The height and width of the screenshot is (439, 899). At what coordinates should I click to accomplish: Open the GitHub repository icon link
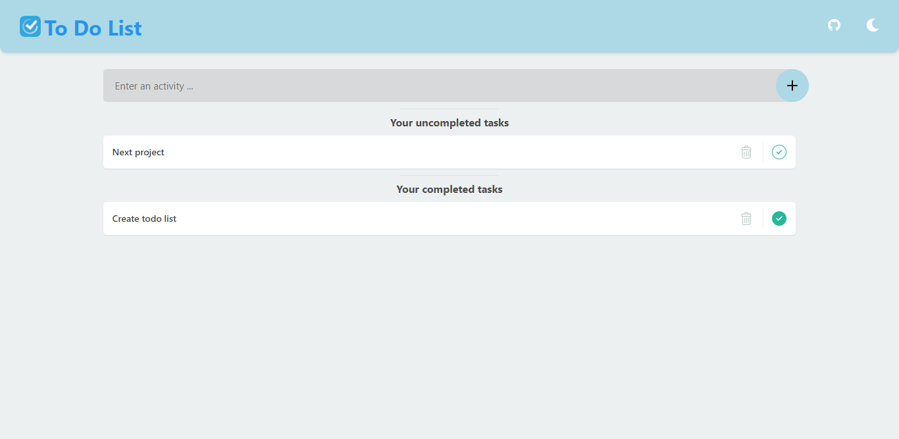point(834,25)
